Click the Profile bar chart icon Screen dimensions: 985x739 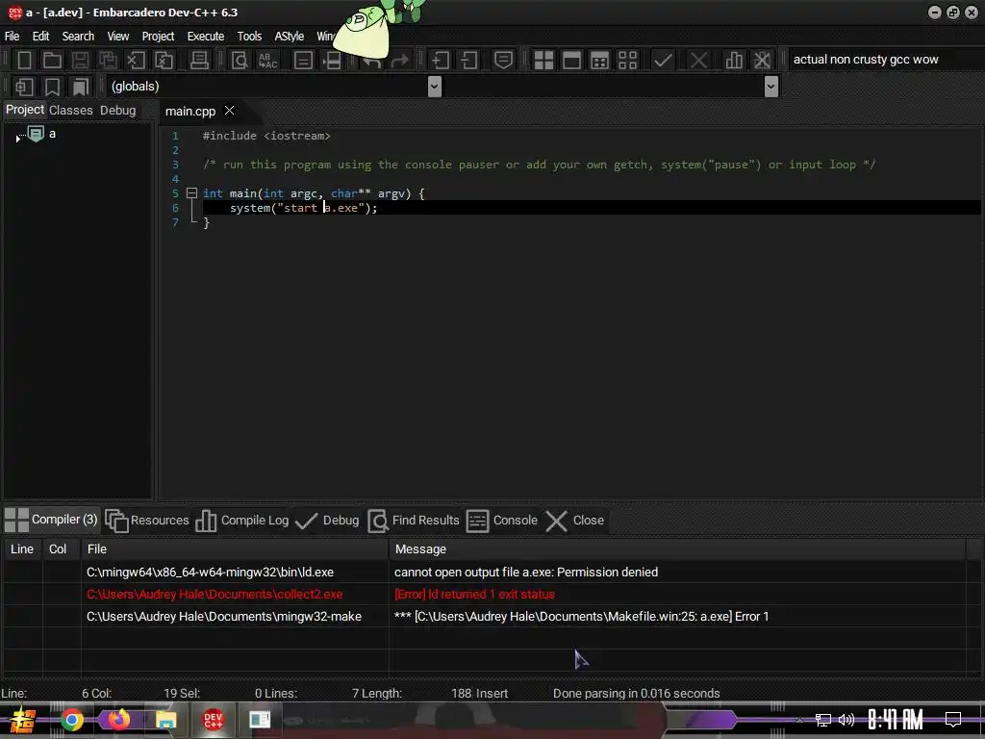(x=734, y=61)
